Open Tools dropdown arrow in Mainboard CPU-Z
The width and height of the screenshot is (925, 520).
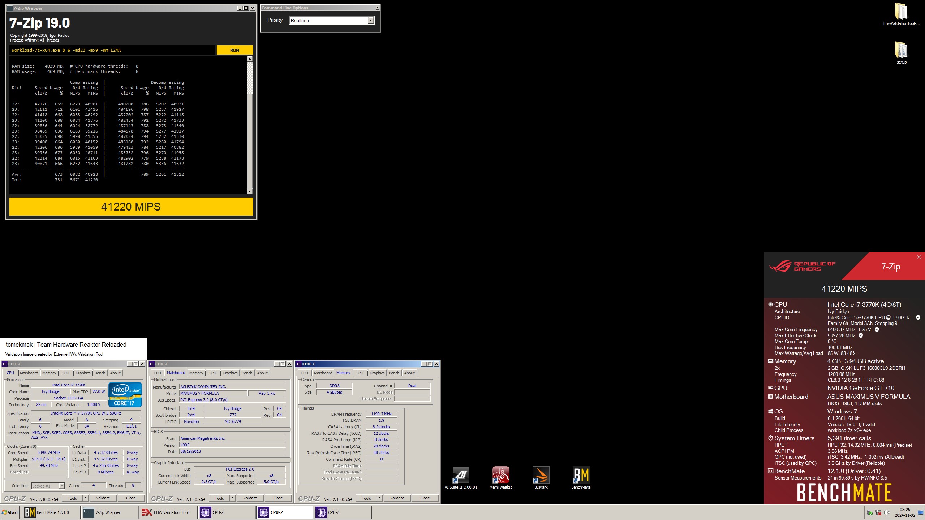coord(233,498)
